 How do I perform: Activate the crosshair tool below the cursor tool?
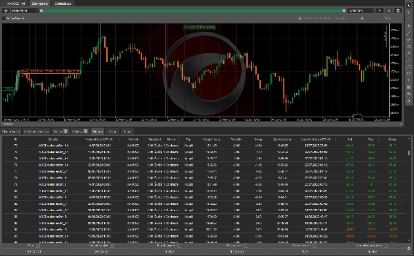point(408,12)
